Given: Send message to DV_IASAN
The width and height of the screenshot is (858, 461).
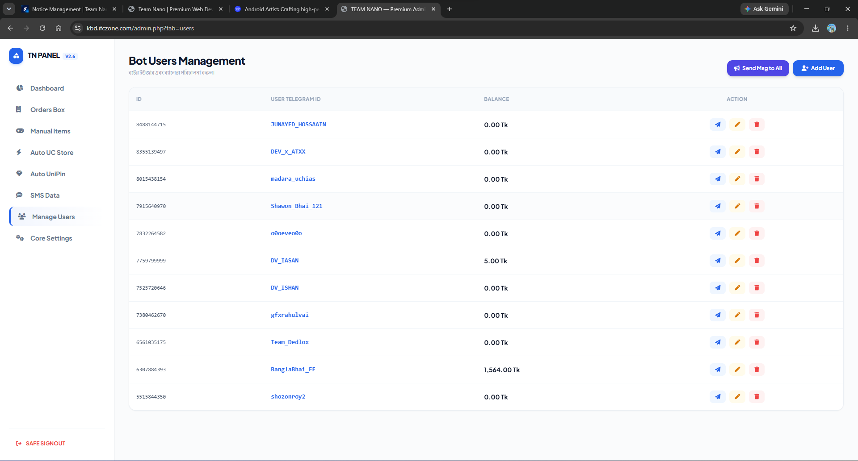Looking at the screenshot, I should [718, 261].
